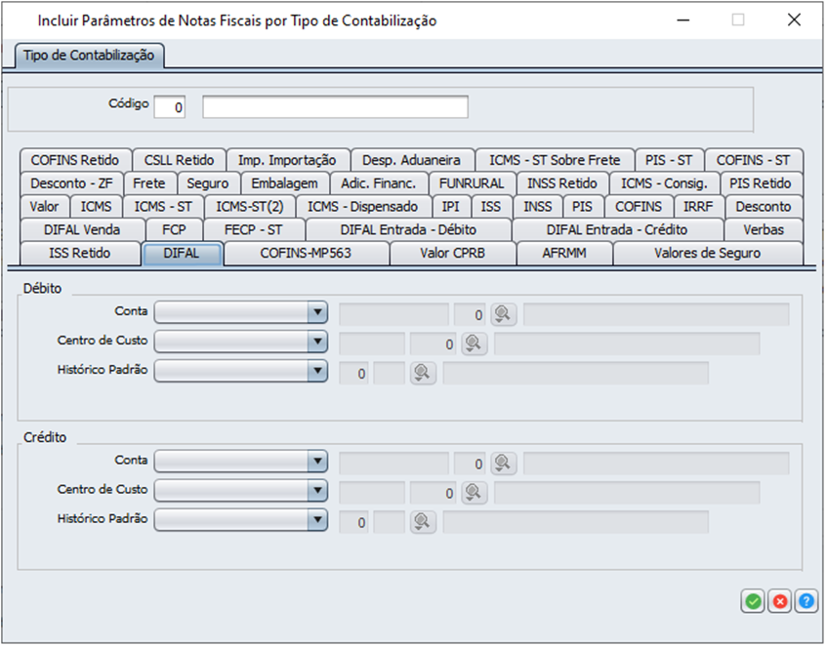Open Débito Histórico Padrão search icon
The height and width of the screenshot is (646, 826).
[422, 373]
